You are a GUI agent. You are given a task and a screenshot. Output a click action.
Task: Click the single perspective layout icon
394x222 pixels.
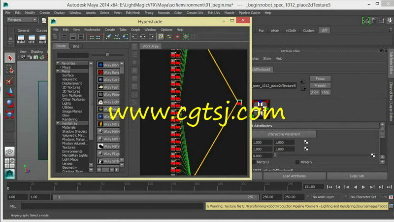click(x=9, y=151)
